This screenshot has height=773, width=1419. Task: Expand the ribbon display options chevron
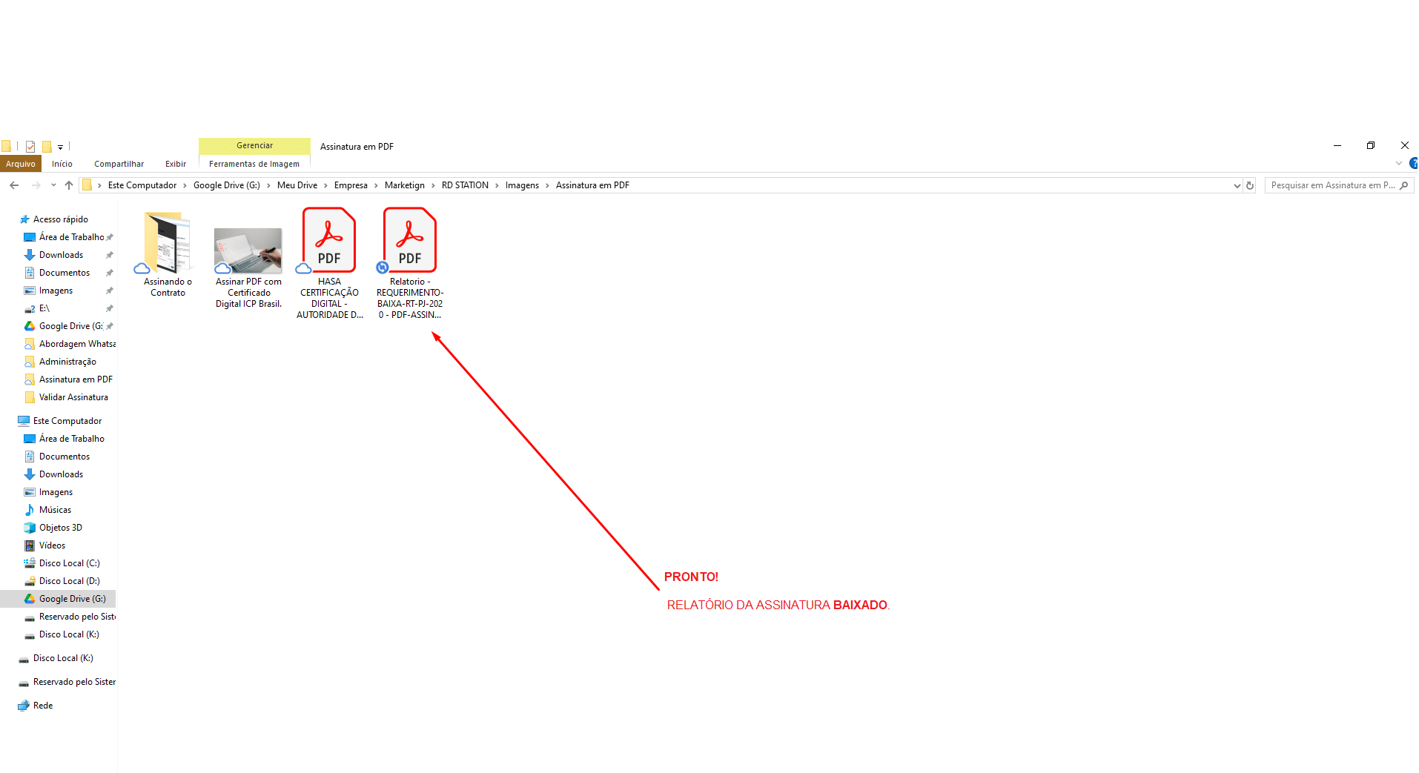pyautogui.click(x=1399, y=163)
